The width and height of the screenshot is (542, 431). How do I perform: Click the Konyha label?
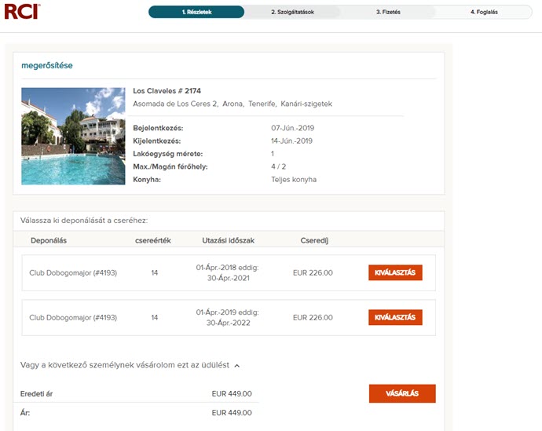click(x=147, y=180)
